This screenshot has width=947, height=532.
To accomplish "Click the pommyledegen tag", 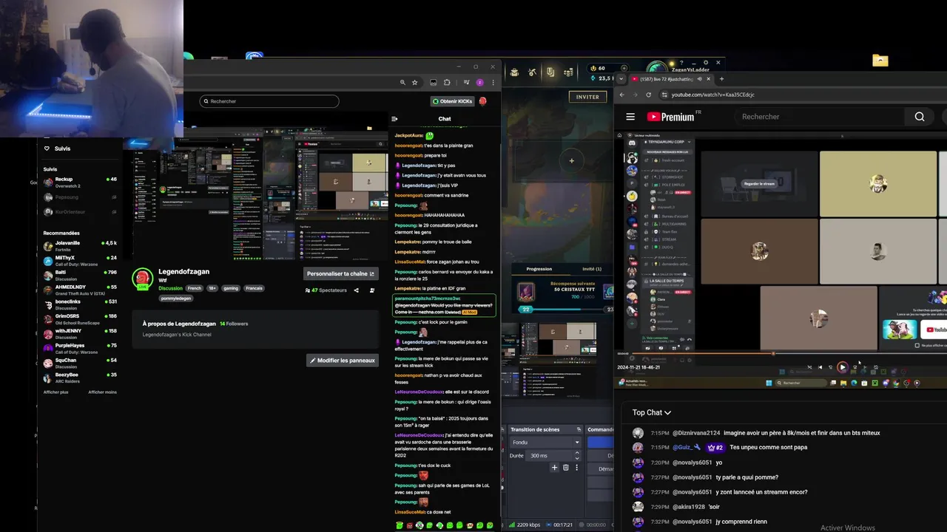I will (x=176, y=299).
